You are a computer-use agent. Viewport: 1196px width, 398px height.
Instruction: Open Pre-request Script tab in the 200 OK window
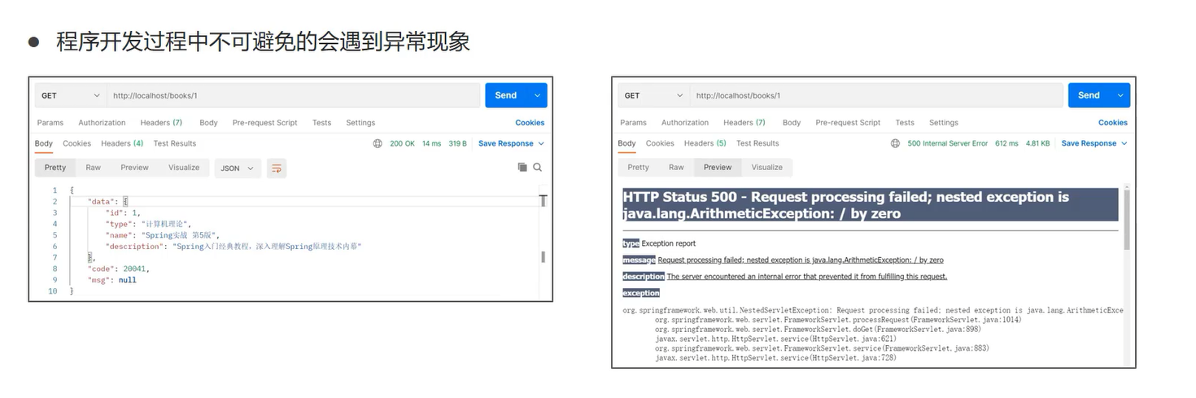[265, 123]
